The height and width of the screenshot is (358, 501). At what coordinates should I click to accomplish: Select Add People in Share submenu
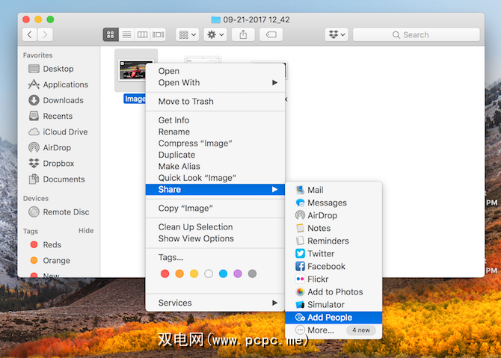click(334, 318)
